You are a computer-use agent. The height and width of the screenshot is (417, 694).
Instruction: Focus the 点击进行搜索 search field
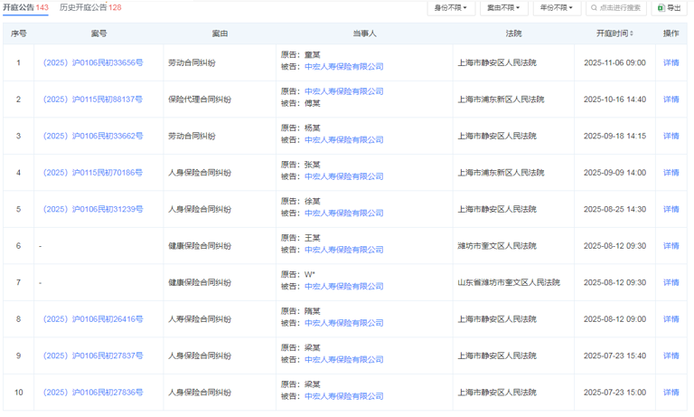point(616,7)
